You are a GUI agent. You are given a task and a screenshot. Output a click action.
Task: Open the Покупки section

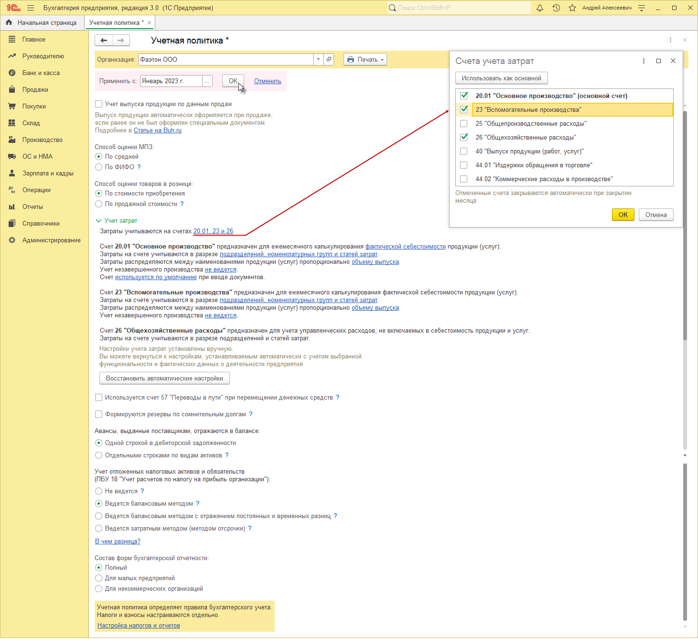click(34, 106)
